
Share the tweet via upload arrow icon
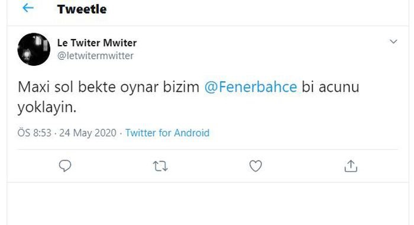(x=351, y=166)
